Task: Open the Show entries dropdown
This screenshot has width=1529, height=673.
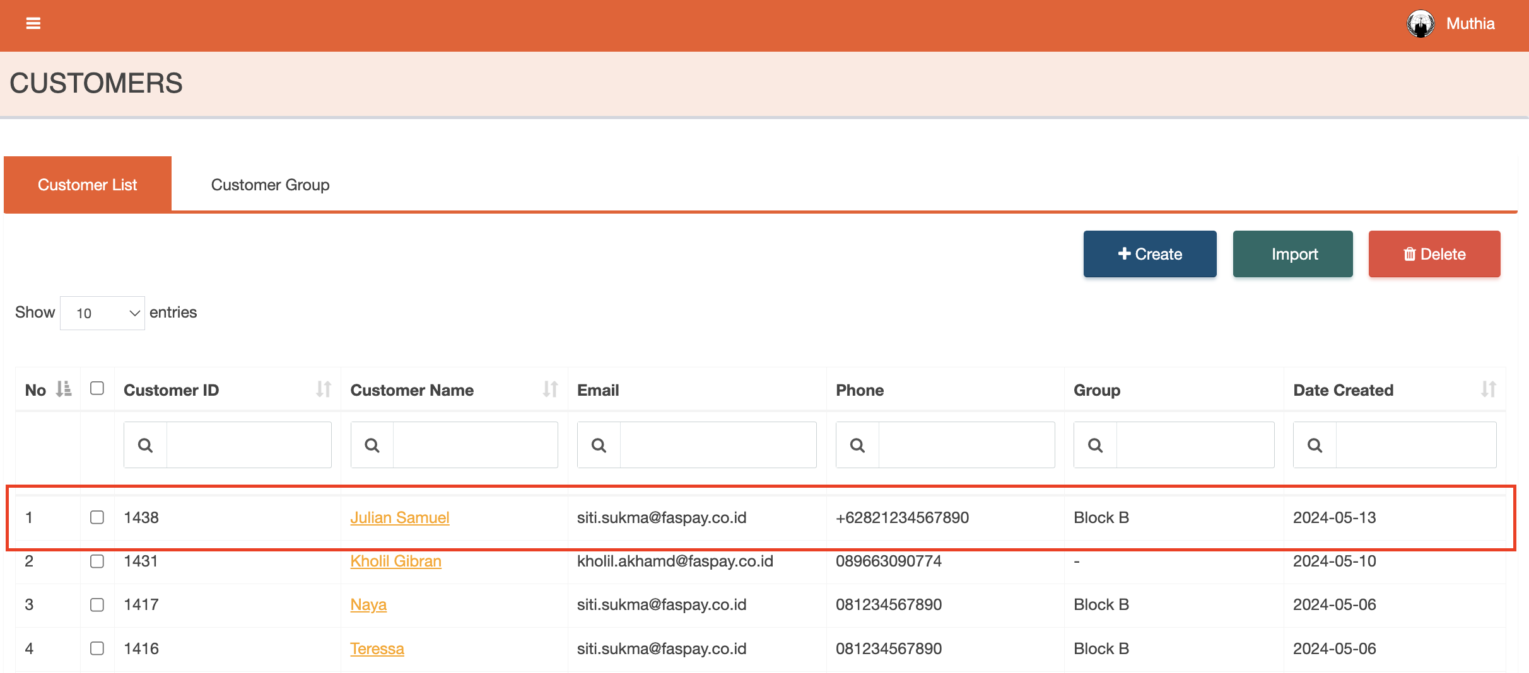Action: pos(102,313)
